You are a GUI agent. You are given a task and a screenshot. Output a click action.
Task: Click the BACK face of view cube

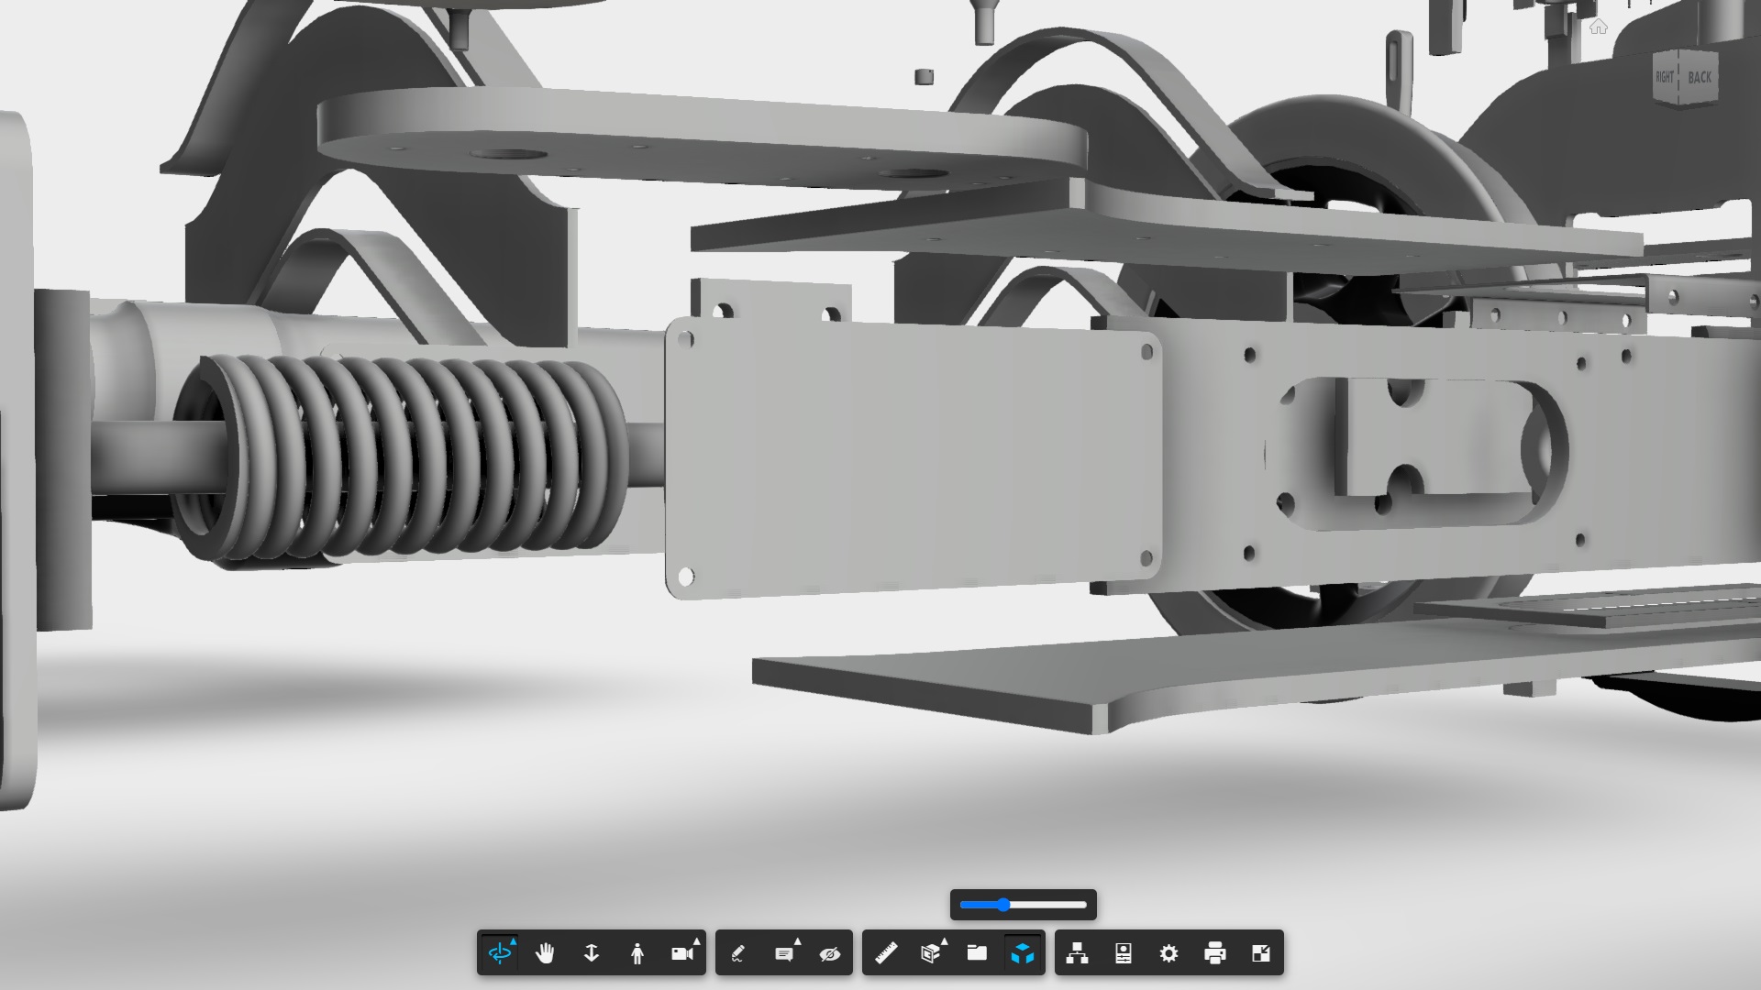(1700, 78)
